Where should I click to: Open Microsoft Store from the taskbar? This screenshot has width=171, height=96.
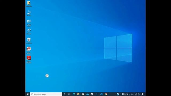coord(83,94)
